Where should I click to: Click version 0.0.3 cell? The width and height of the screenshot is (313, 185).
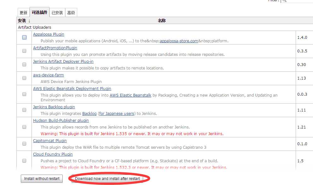click(302, 94)
